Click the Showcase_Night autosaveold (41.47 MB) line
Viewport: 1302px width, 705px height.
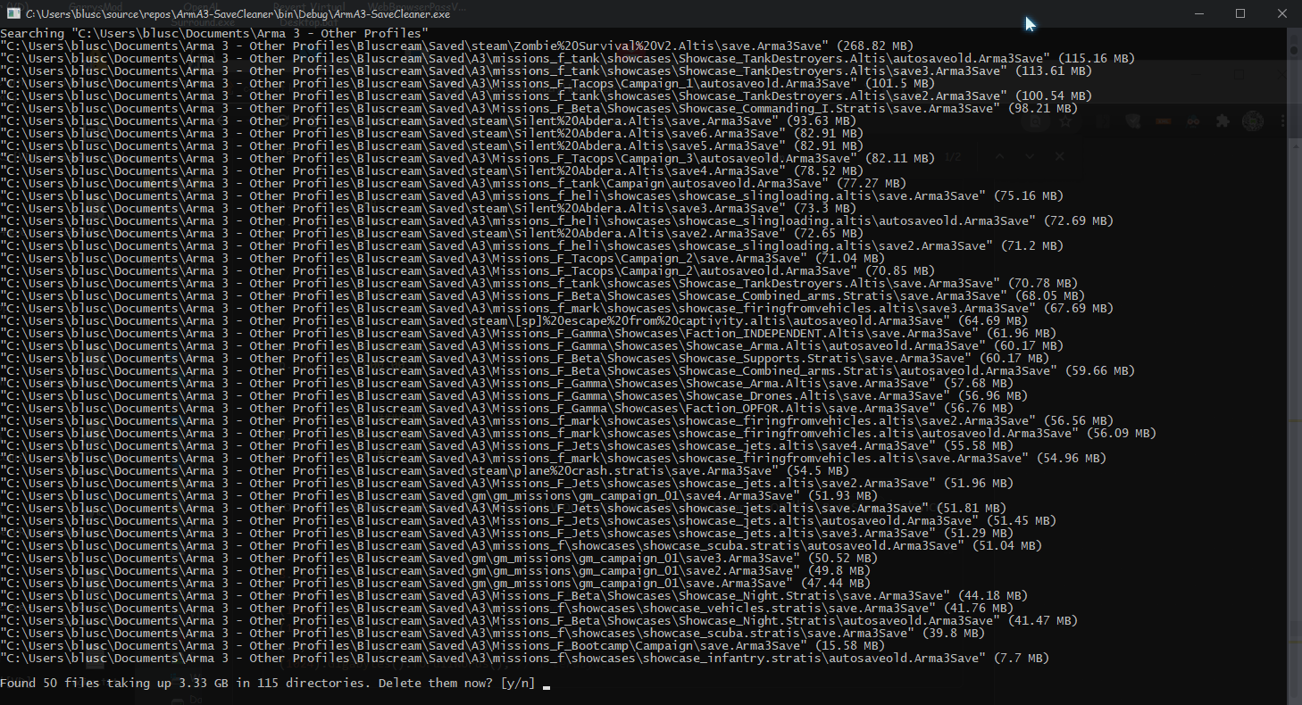[538, 620]
